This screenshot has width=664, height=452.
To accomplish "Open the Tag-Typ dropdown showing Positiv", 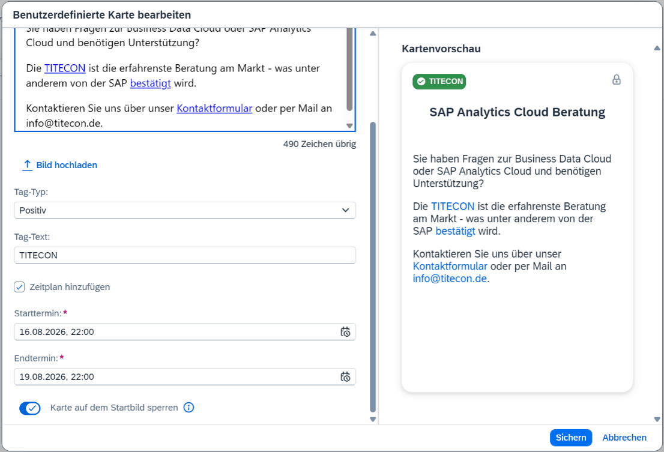I will (x=185, y=210).
